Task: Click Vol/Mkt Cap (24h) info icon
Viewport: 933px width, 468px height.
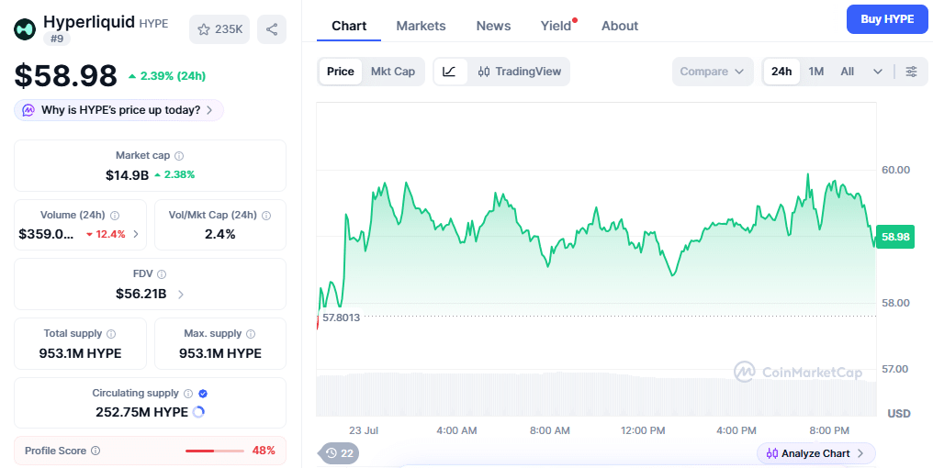Action: 266,216
